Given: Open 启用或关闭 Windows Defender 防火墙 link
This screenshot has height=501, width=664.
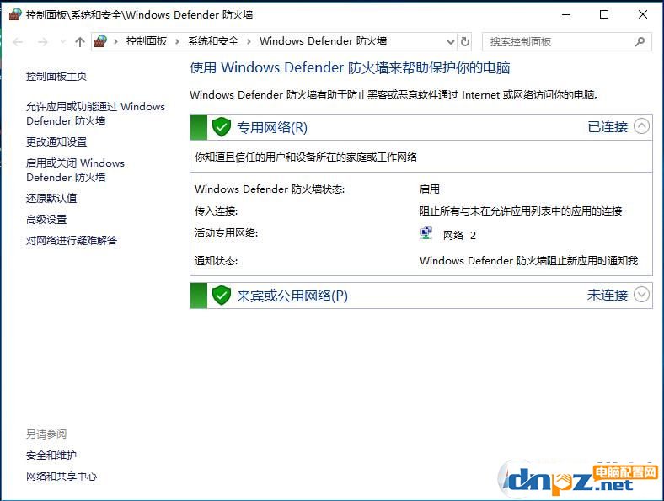Looking at the screenshot, I should 75,170.
